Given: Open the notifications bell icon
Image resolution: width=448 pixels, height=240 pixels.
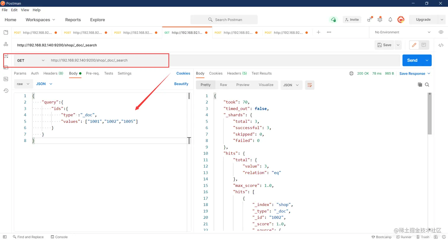Looking at the screenshot, I should click(390, 20).
